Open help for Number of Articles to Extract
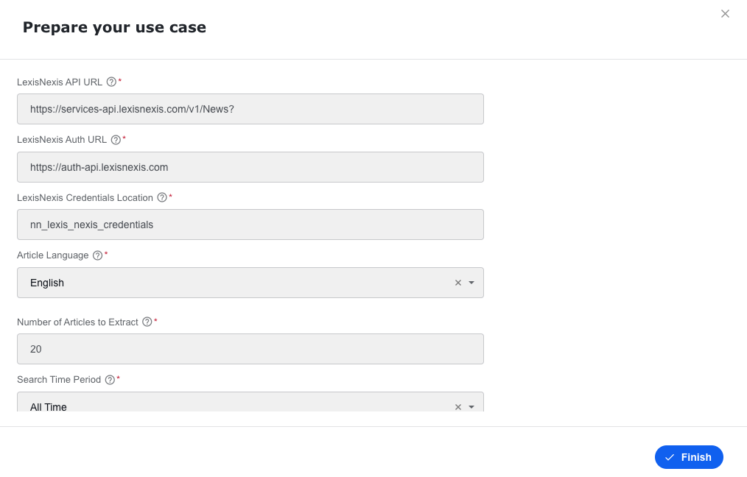This screenshot has width=747, height=477. tap(147, 322)
